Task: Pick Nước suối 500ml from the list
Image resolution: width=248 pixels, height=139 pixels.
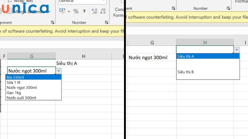Action: pyautogui.click(x=21, y=98)
